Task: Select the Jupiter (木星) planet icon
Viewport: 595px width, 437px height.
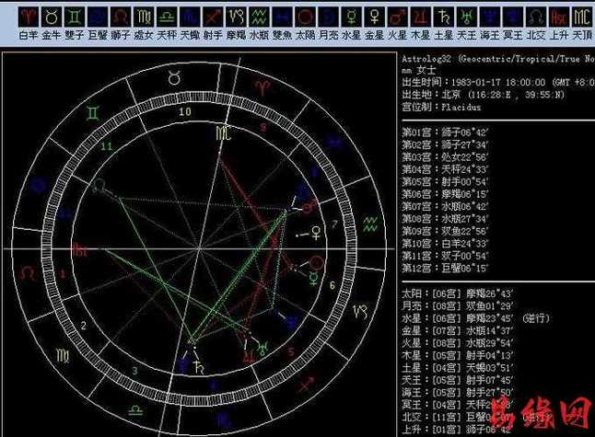Action: coord(421,17)
